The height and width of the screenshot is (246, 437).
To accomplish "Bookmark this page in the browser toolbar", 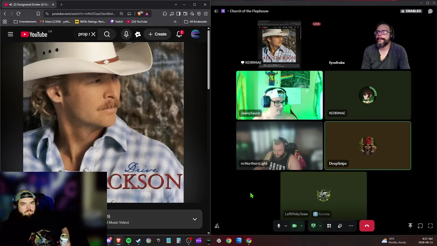I will click(38, 14).
